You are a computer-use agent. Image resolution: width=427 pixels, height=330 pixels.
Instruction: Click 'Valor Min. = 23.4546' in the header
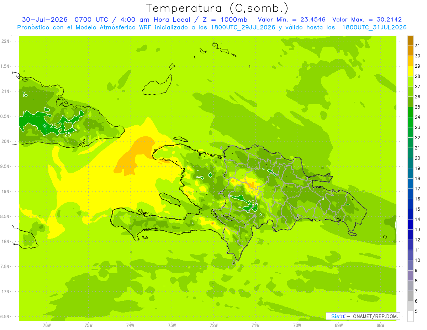tap(291, 20)
